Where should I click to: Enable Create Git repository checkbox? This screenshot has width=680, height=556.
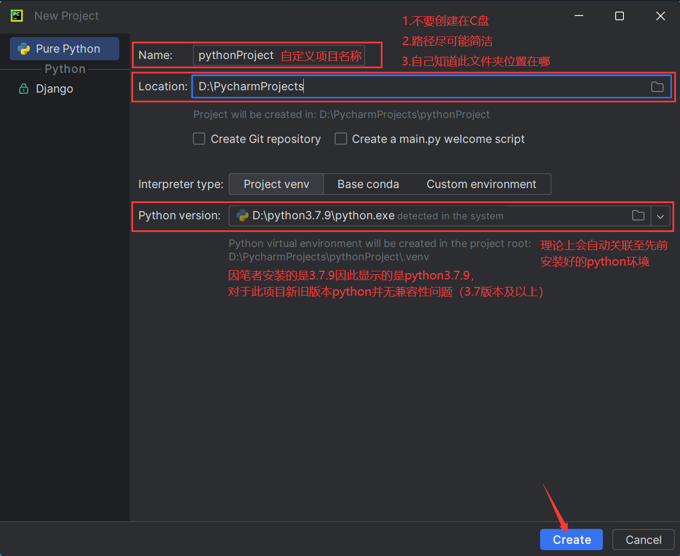199,139
